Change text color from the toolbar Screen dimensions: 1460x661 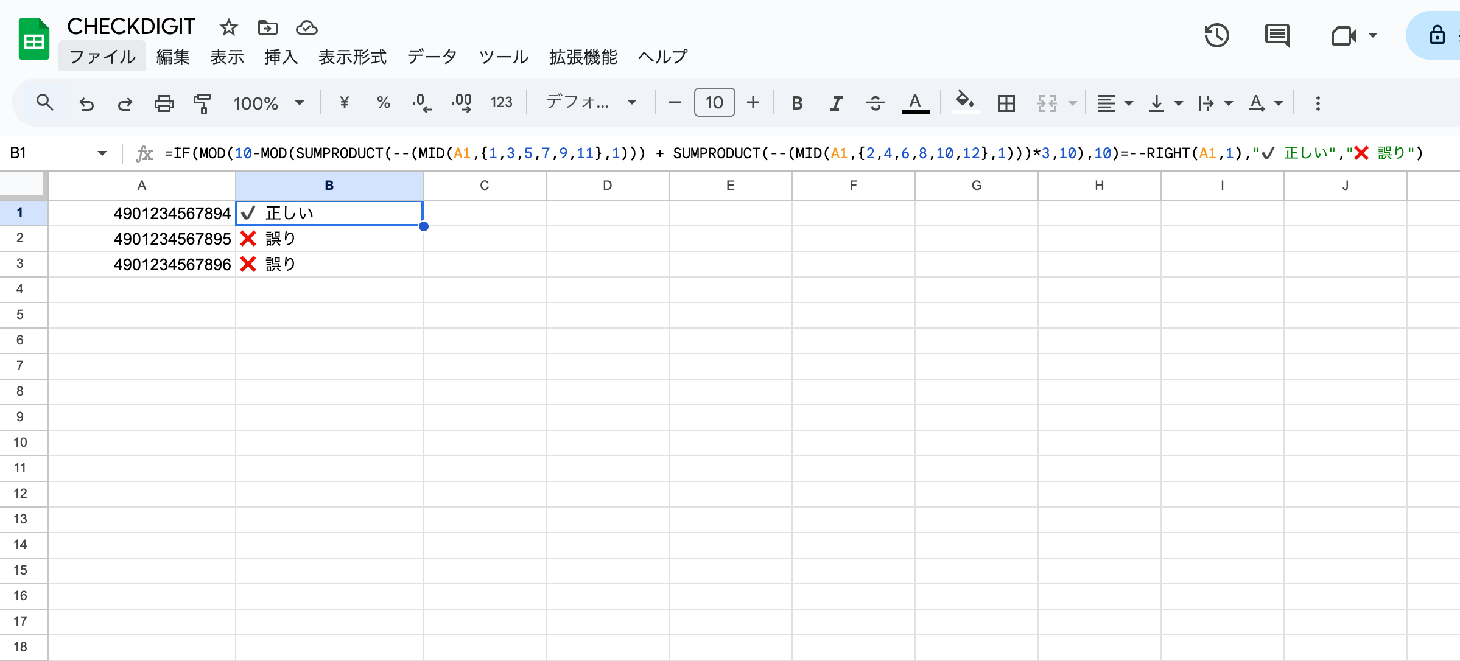click(x=915, y=103)
